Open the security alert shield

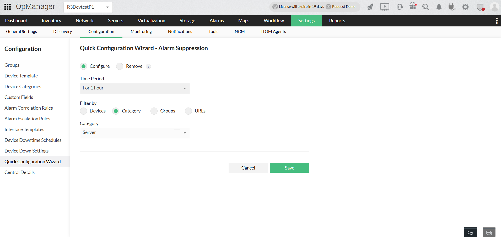coord(480,7)
